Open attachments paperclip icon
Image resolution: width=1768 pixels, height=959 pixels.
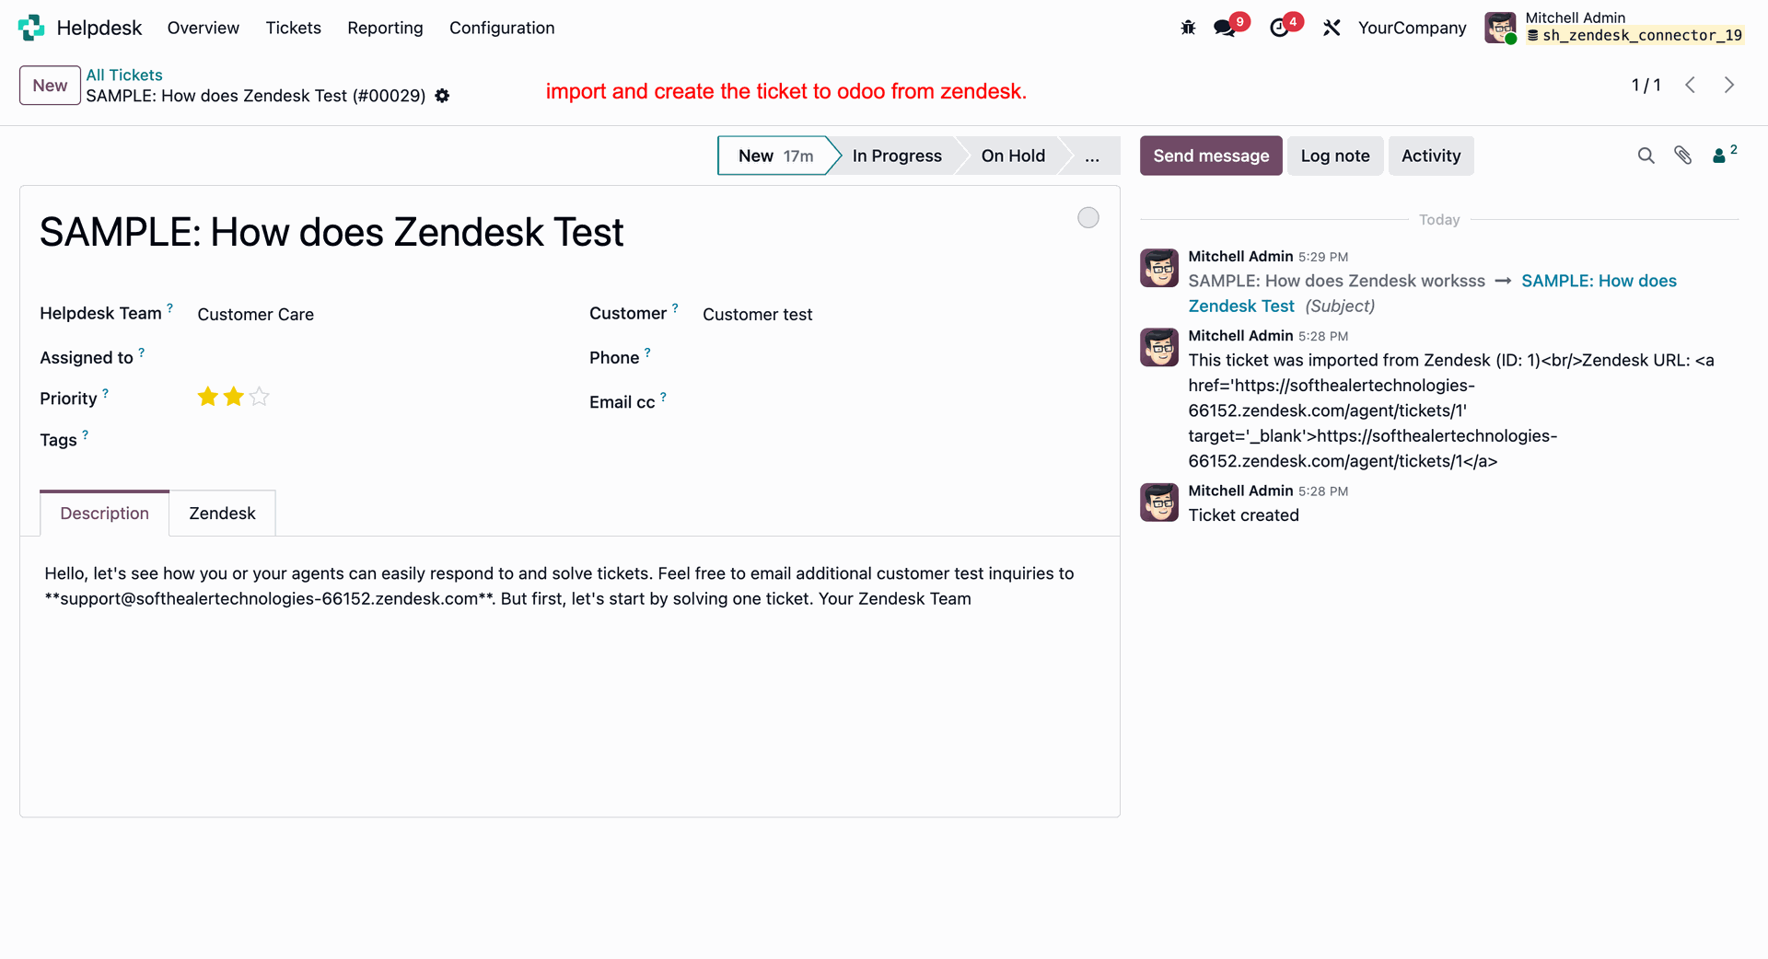[x=1683, y=156]
